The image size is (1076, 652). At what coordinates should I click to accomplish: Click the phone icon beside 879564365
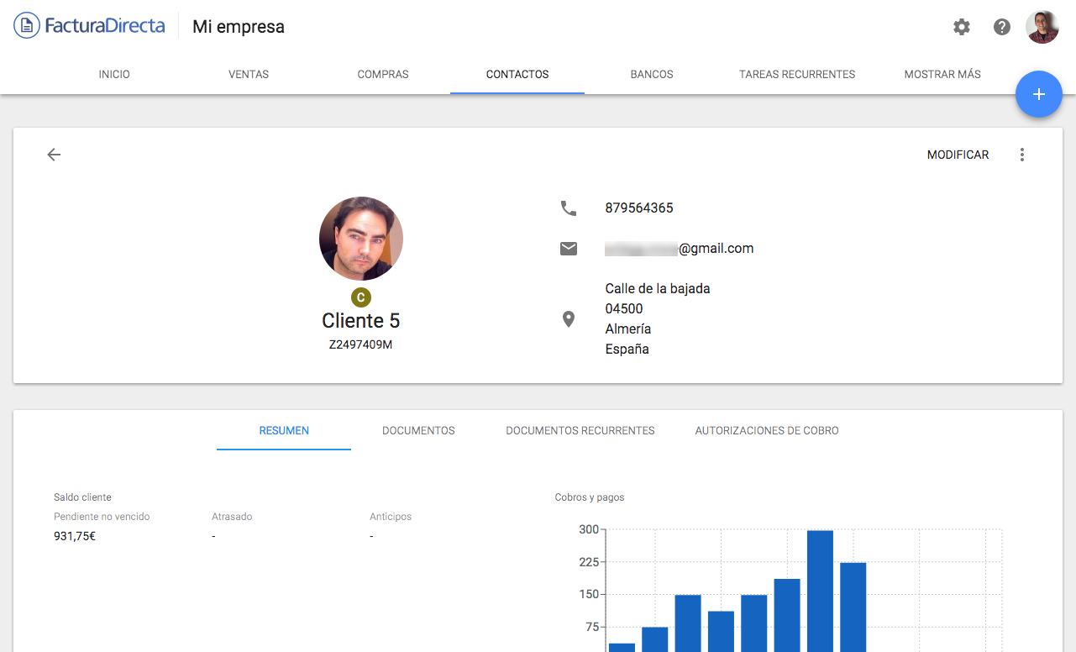click(x=569, y=208)
